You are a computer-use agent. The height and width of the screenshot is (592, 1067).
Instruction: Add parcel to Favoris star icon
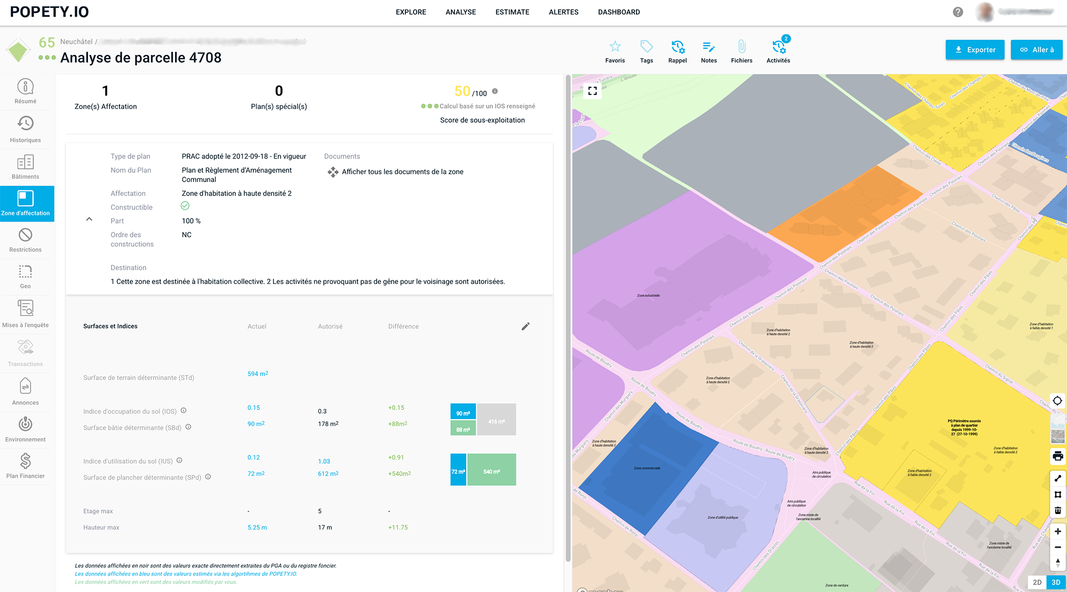tap(615, 47)
